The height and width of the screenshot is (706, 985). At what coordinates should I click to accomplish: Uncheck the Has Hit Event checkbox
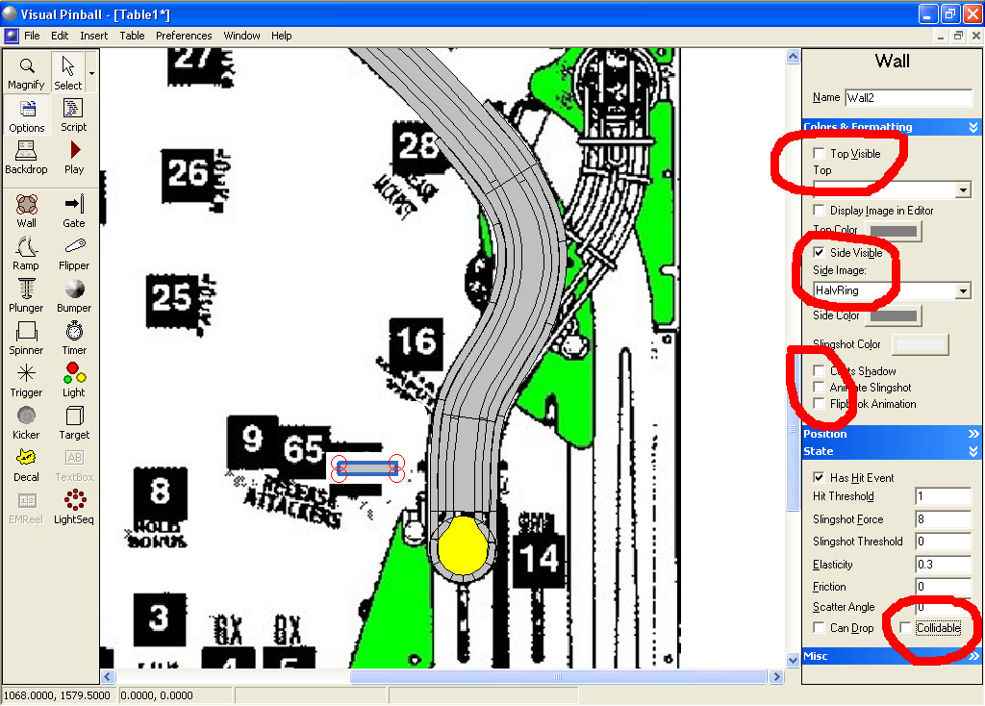pyautogui.click(x=819, y=477)
